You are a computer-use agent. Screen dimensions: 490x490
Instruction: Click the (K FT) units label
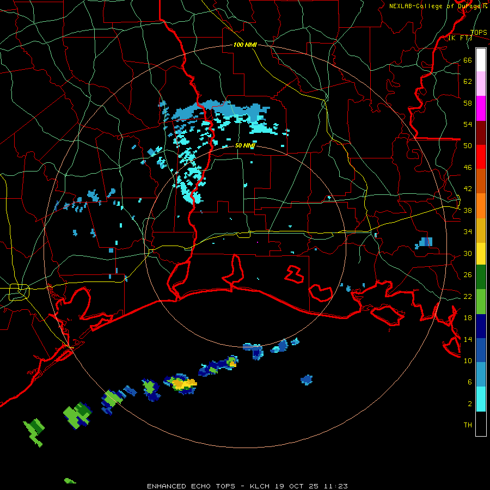pyautogui.click(x=460, y=38)
